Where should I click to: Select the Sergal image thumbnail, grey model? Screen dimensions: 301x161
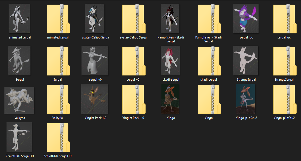(x=19, y=61)
